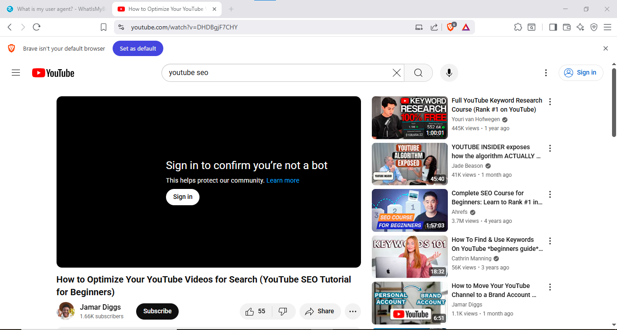Open YouTube settings three-dot menu

coord(546,73)
